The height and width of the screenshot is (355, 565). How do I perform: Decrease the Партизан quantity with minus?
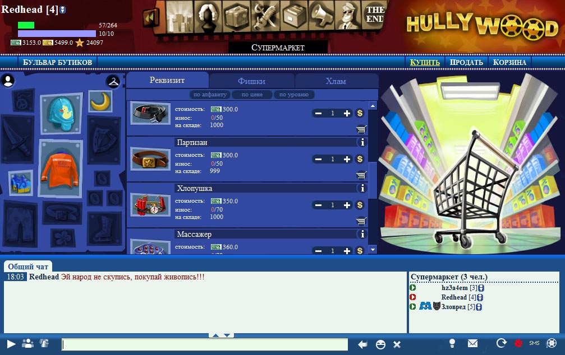tap(318, 159)
